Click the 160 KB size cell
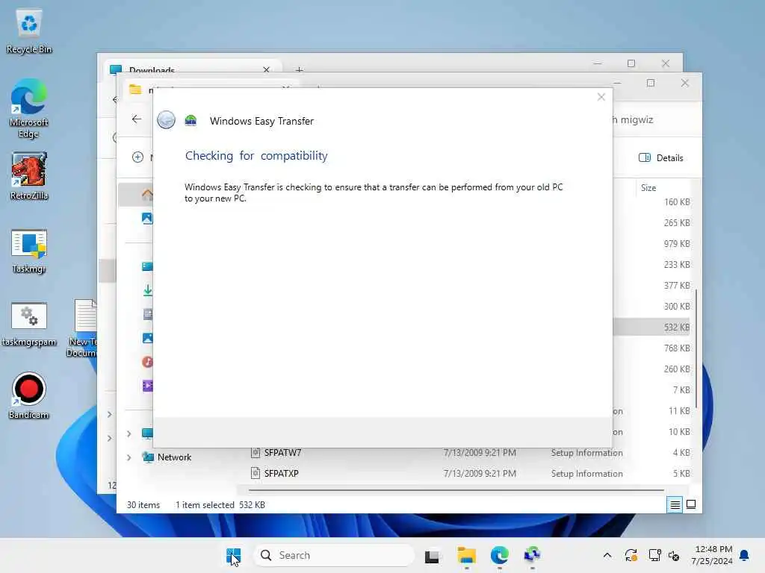This screenshot has width=765, height=573. tap(677, 201)
